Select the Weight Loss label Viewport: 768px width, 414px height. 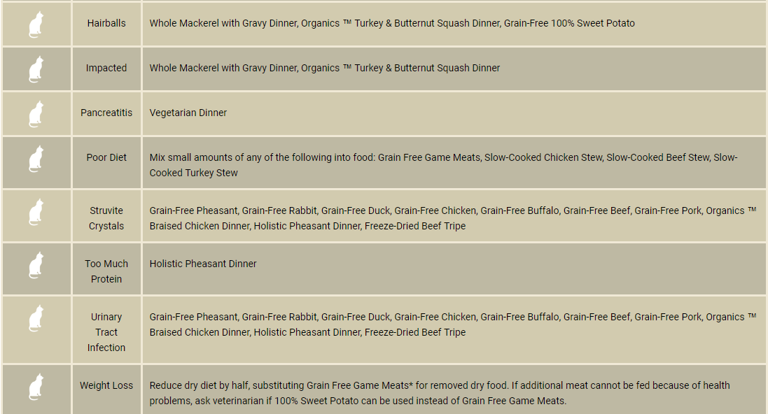pyautogui.click(x=106, y=385)
